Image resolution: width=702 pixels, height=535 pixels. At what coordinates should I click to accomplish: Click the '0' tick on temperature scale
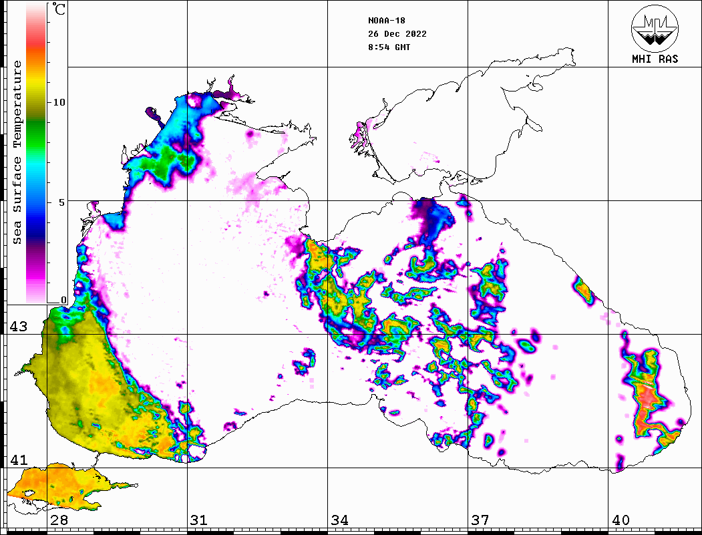pos(63,300)
